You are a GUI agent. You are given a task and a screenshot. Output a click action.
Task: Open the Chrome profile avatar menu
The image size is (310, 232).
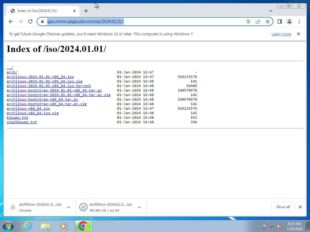point(289,21)
